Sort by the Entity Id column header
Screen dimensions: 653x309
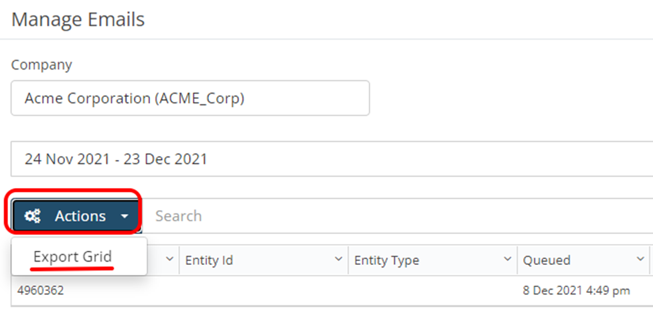[x=209, y=260]
